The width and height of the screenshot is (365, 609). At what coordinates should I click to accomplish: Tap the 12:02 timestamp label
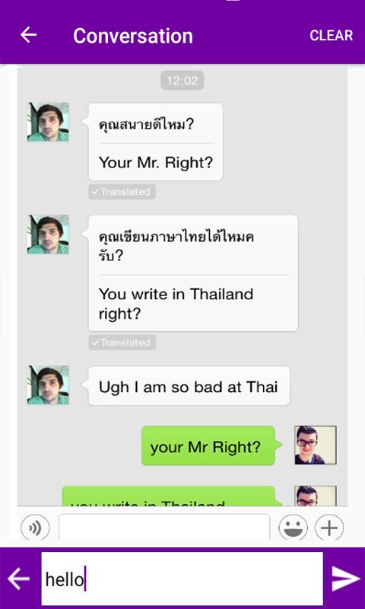(182, 81)
